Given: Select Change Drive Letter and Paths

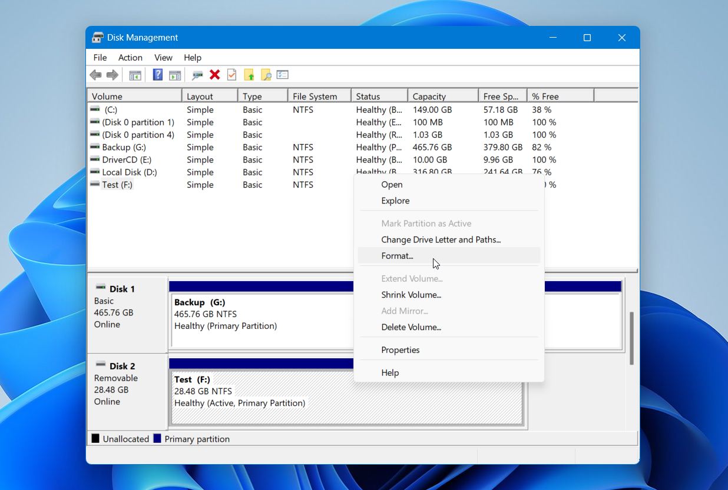Looking at the screenshot, I should pyautogui.click(x=449, y=239).
